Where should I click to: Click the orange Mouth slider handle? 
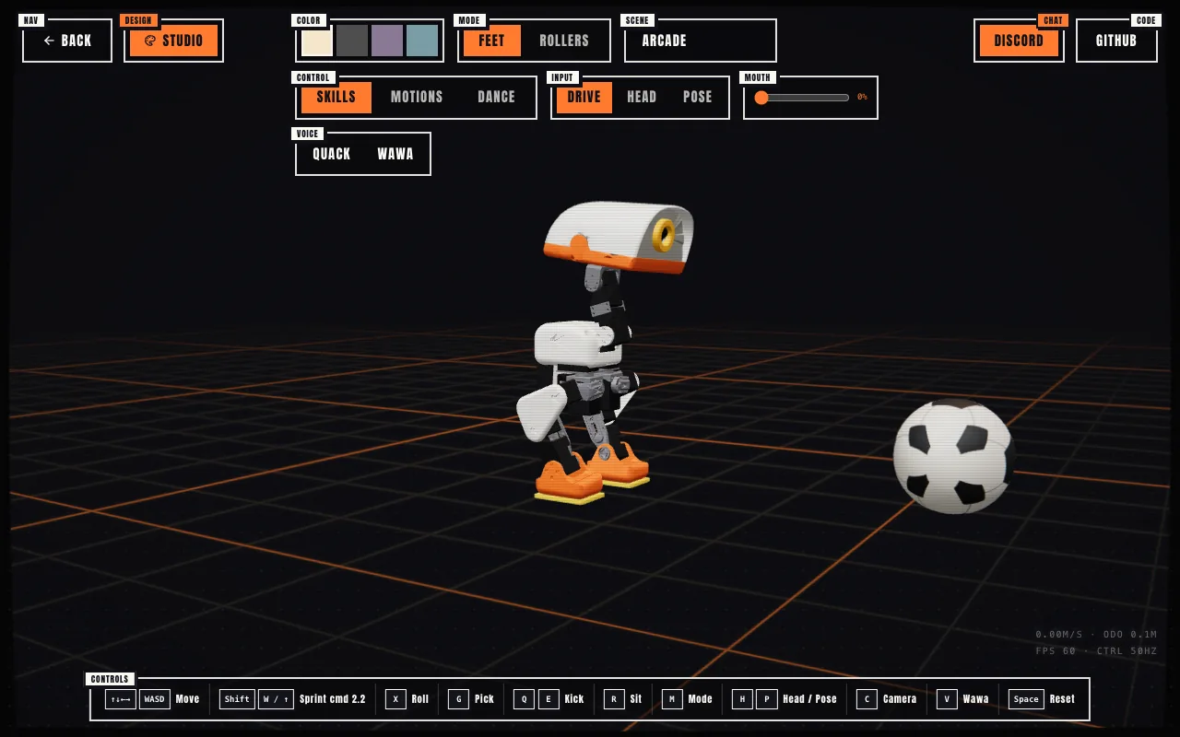(761, 98)
